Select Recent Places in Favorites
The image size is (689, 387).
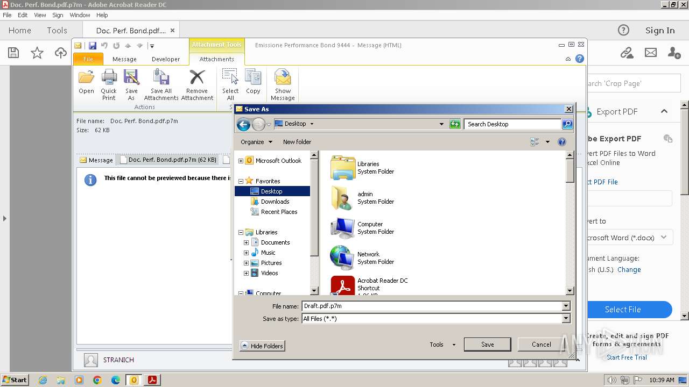coord(279,212)
